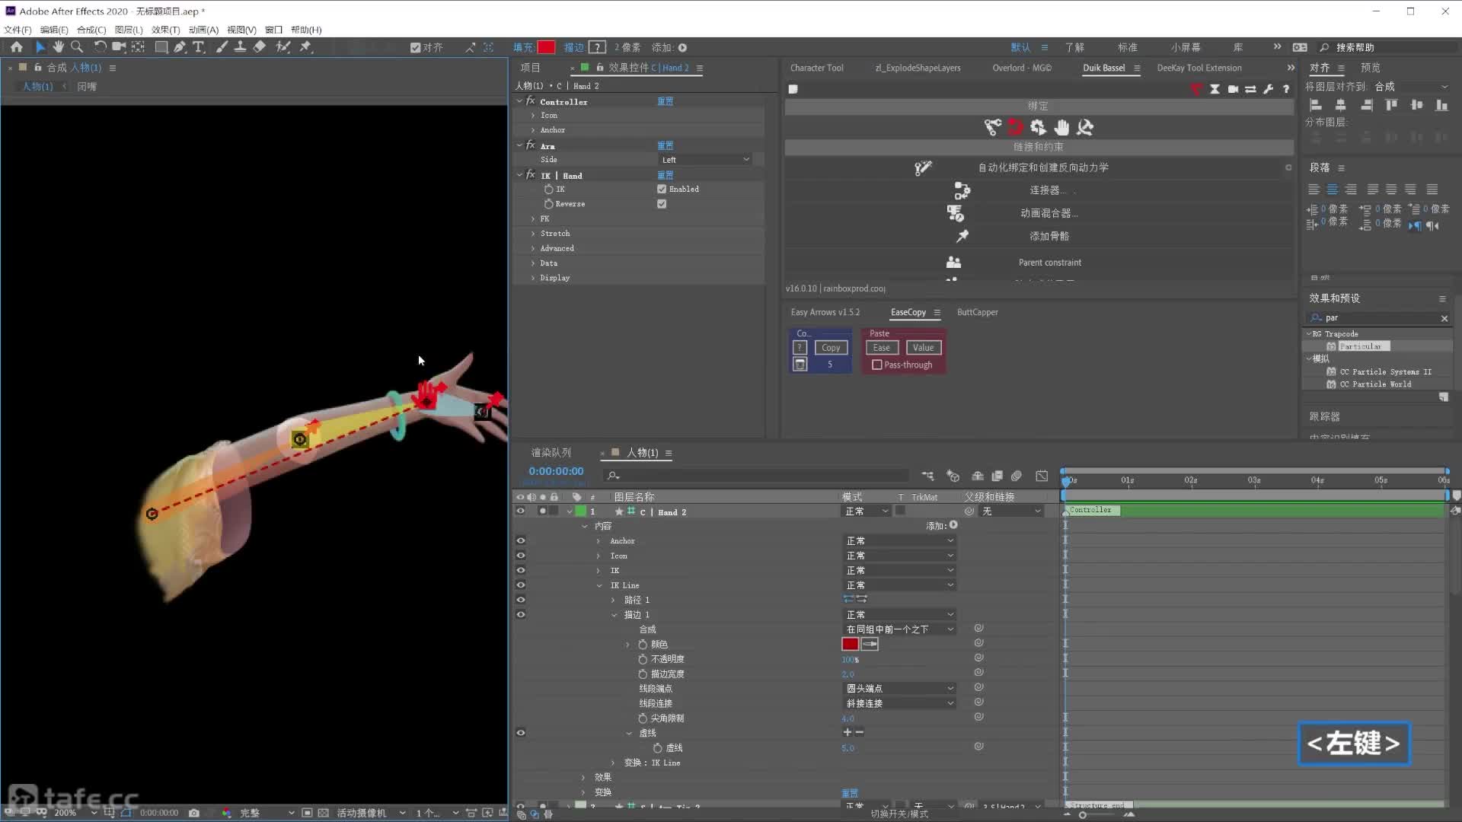Click the Duik camera icon
Viewport: 1462px width, 822px height.
point(1233,89)
